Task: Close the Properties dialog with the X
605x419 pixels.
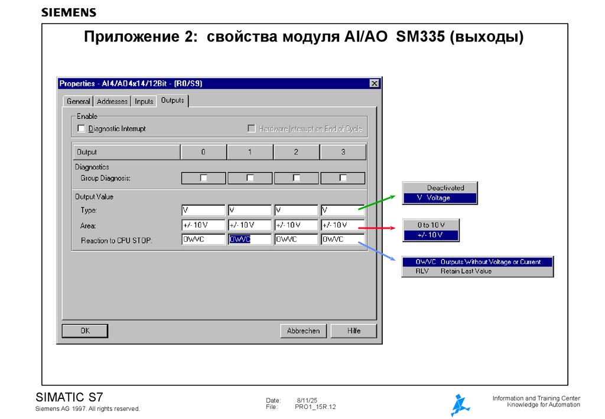Action: [375, 83]
